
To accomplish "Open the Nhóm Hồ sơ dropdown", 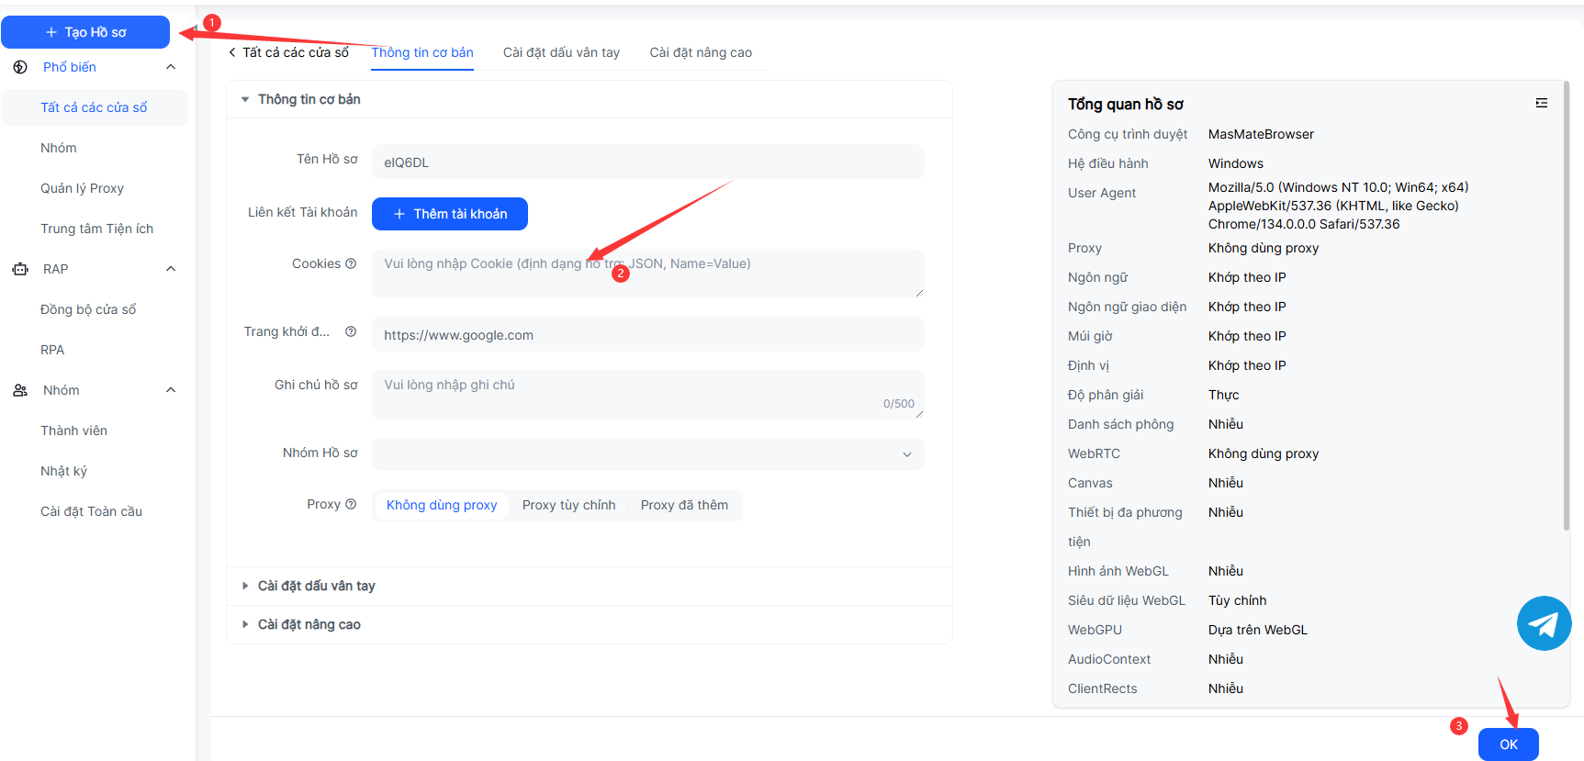I will click(647, 454).
